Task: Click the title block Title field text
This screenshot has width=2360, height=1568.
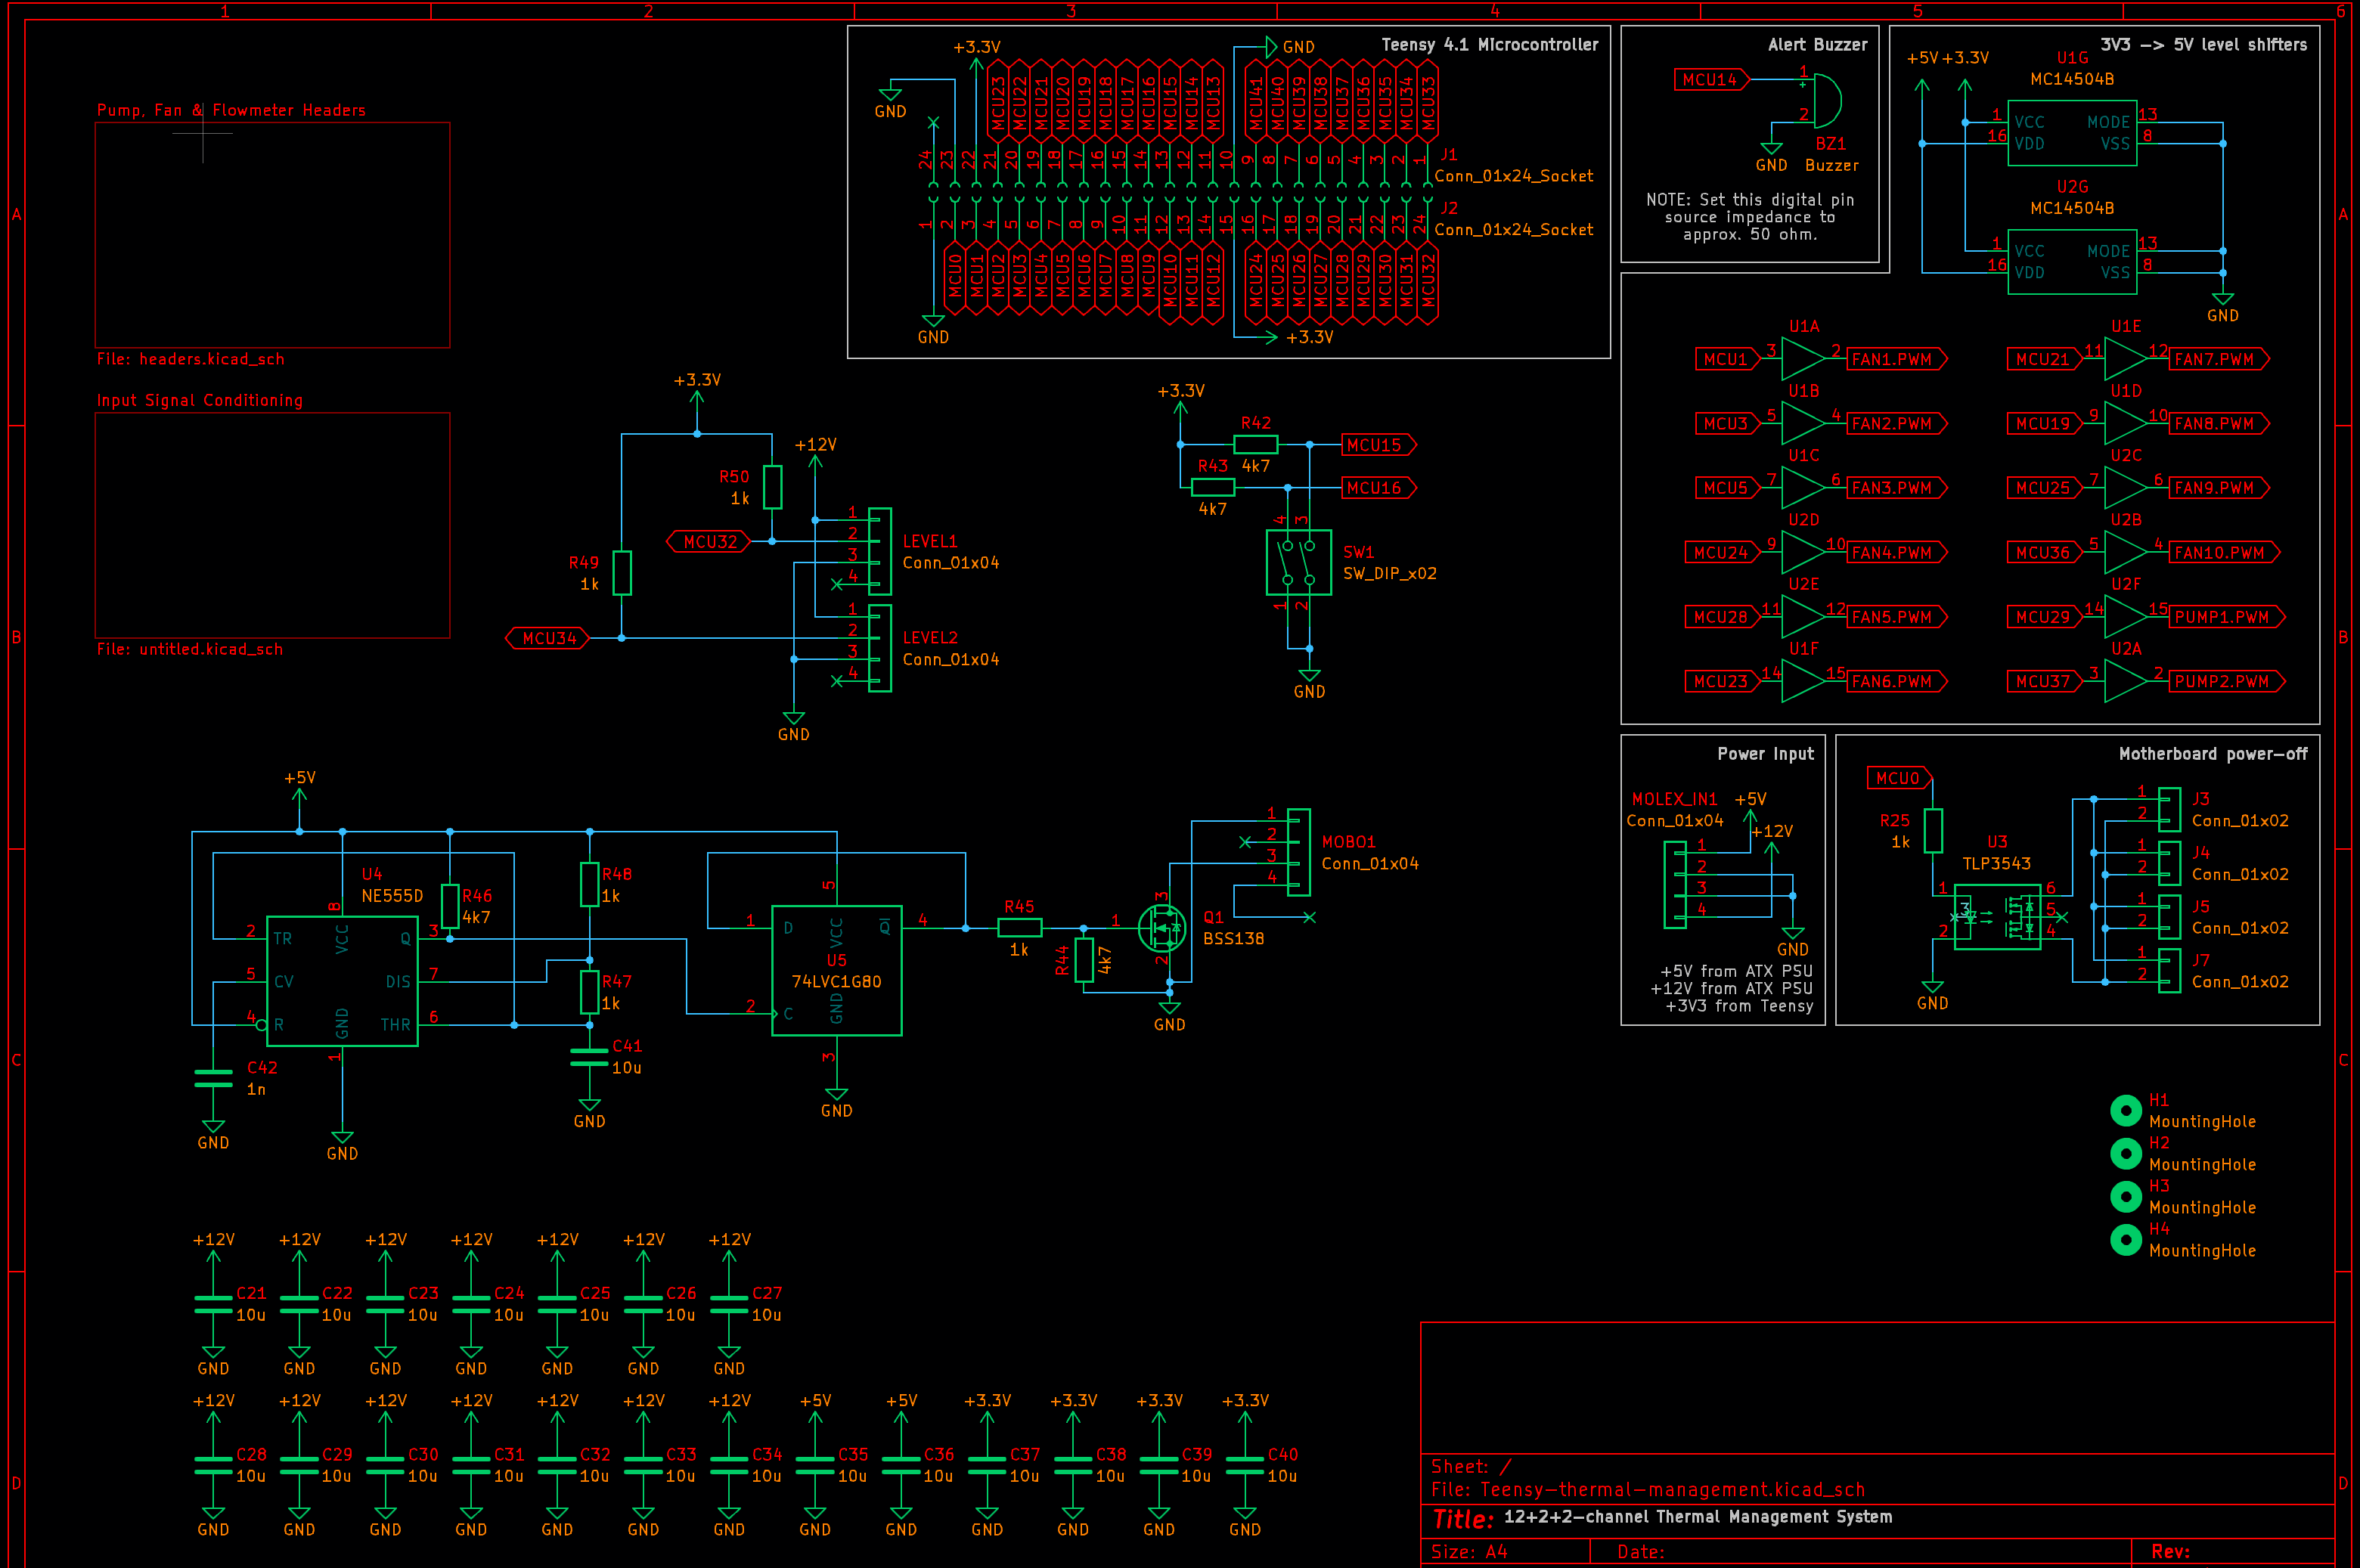Action: 1697,1517
